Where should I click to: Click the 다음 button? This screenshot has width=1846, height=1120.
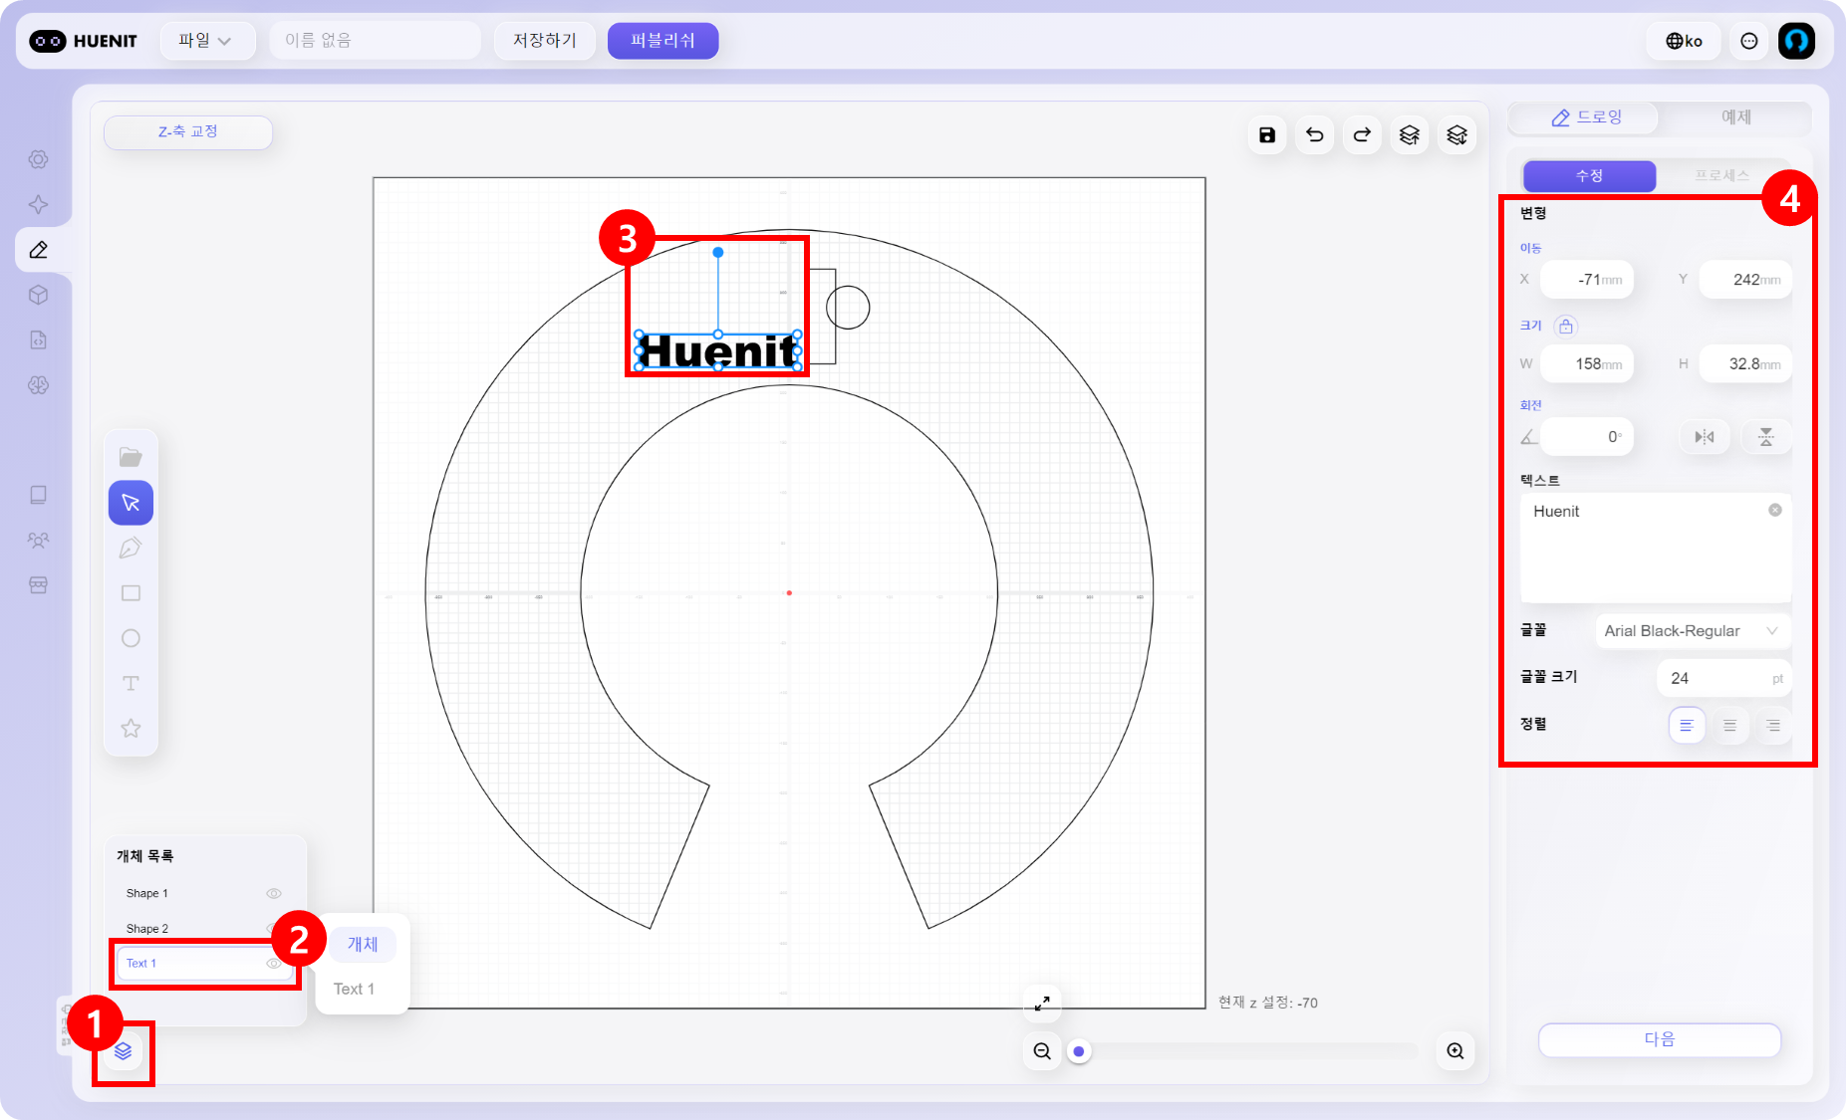1659,1039
